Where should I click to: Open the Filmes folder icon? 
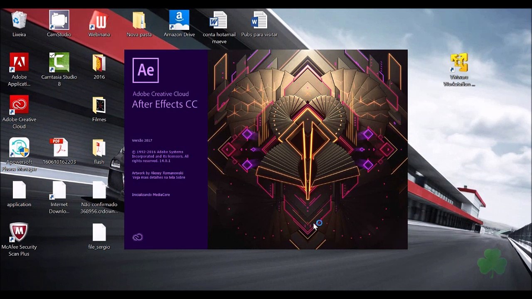[99, 109]
